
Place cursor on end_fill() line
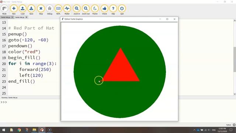tap(21, 81)
